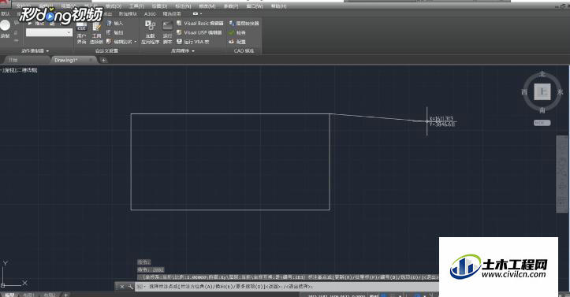Open the A360 ribbon tab

[150, 14]
